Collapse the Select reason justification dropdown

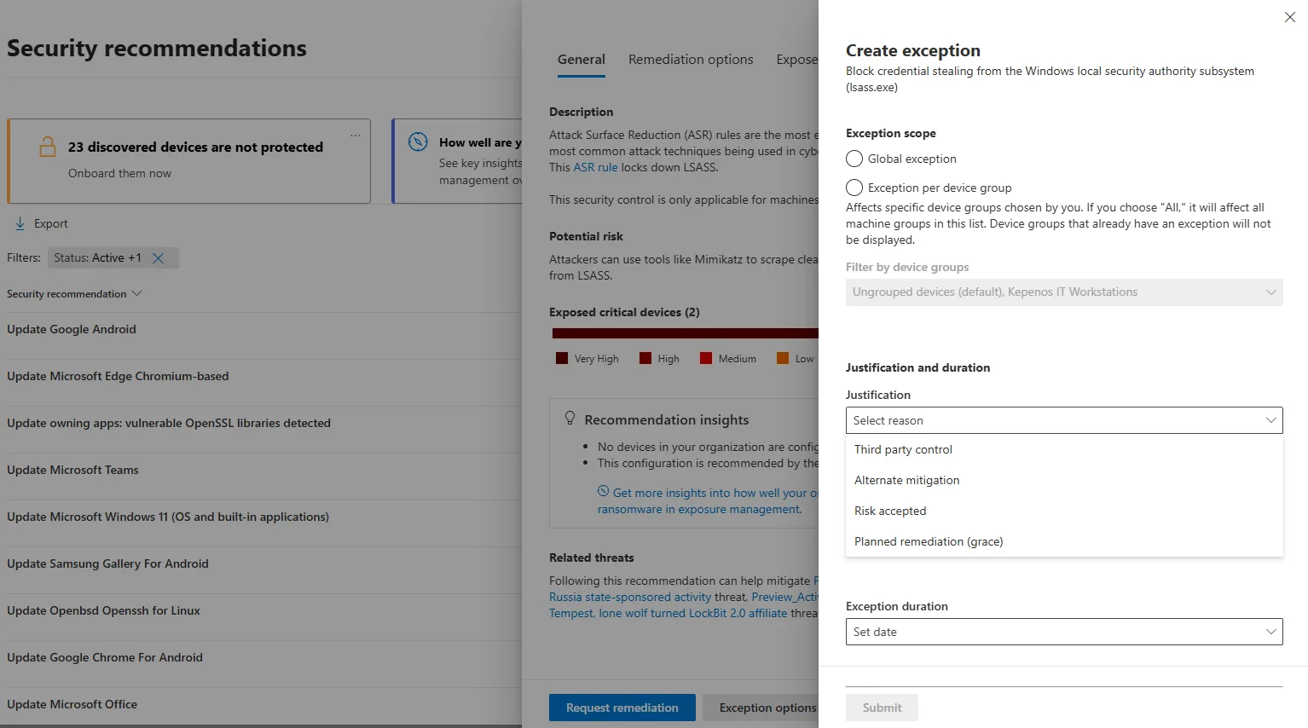coord(1064,420)
